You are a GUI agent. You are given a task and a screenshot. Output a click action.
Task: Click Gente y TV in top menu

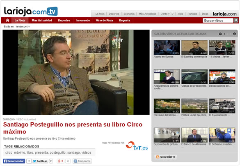(167, 14)
